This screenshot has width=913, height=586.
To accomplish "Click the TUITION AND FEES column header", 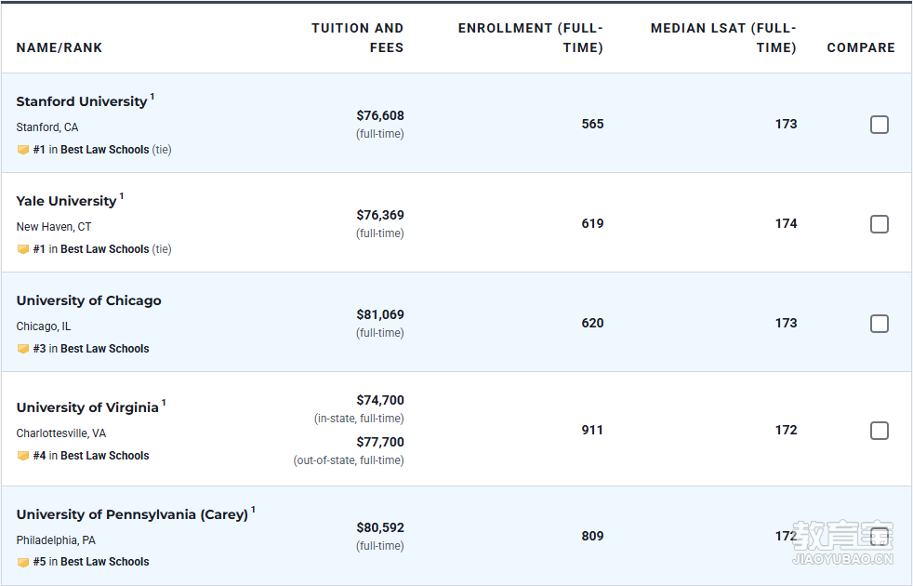I will [358, 38].
